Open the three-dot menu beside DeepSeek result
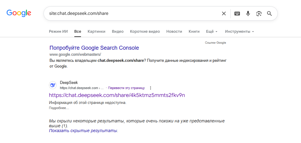Viewport: 301px width, 143px height. (150, 88)
